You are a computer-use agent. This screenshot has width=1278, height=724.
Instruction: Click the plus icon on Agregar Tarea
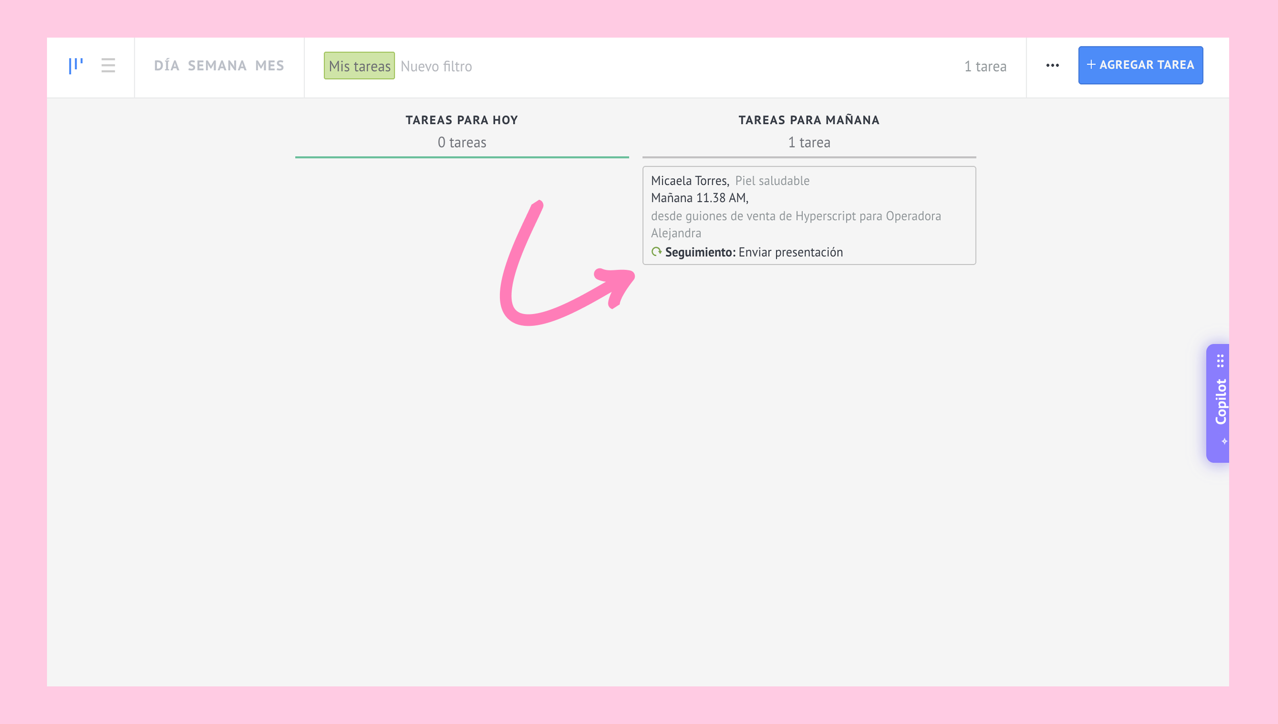1091,65
